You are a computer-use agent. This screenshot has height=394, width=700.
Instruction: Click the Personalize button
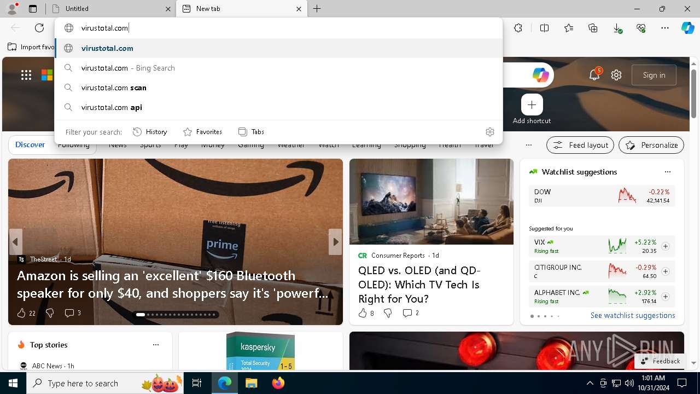point(651,145)
